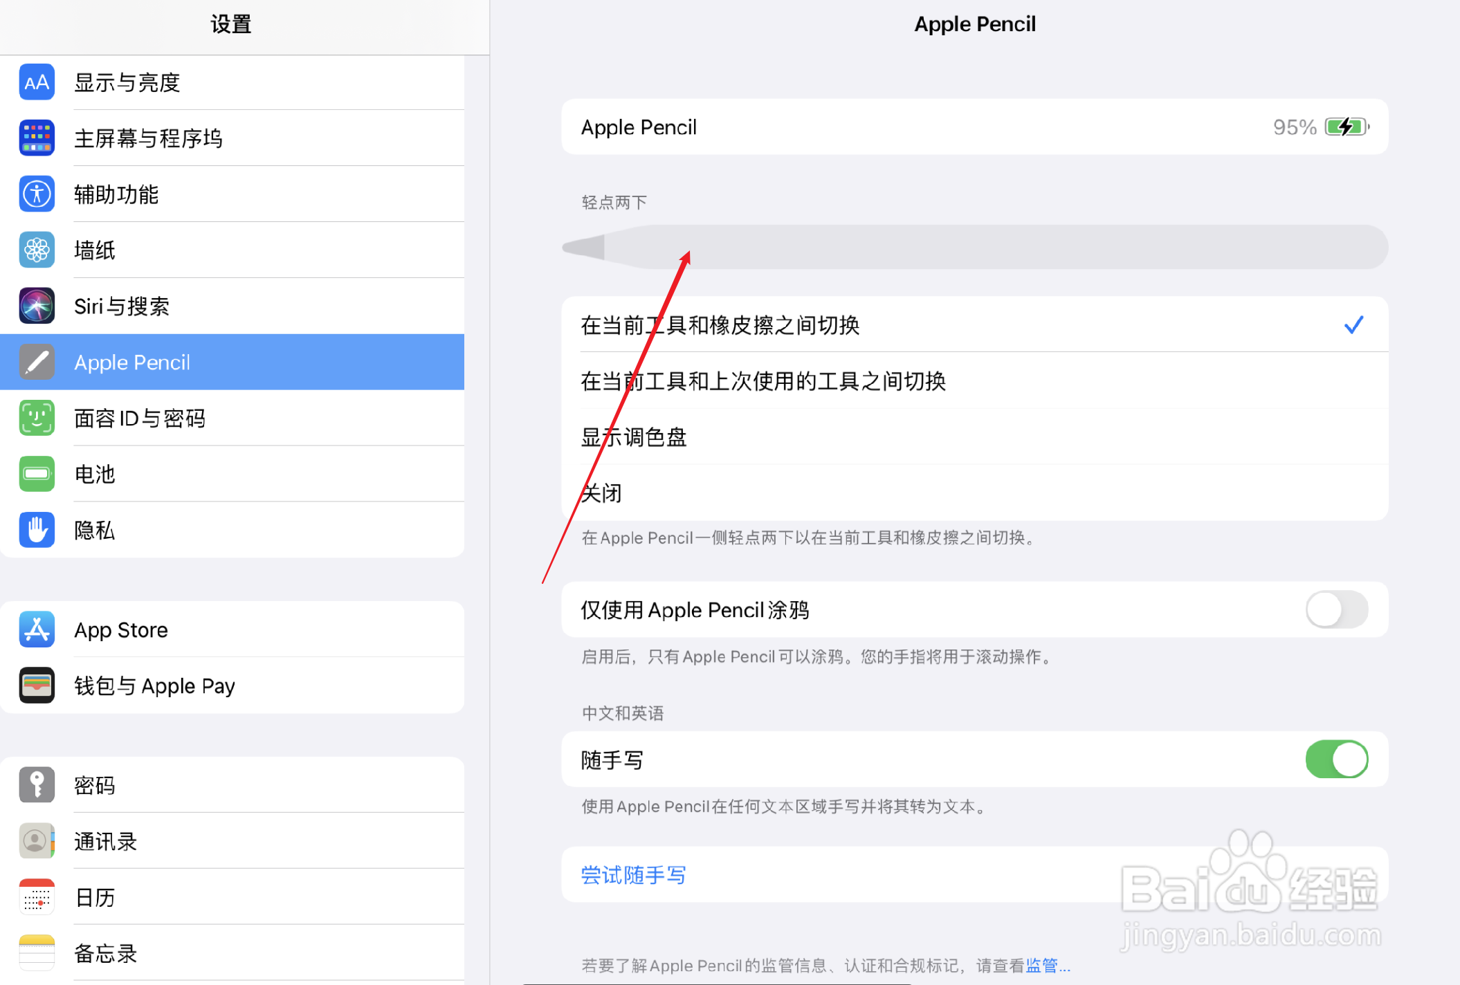The height and width of the screenshot is (985, 1460).
Task: Open 监管 regulatory info link
Action: click(x=1048, y=966)
